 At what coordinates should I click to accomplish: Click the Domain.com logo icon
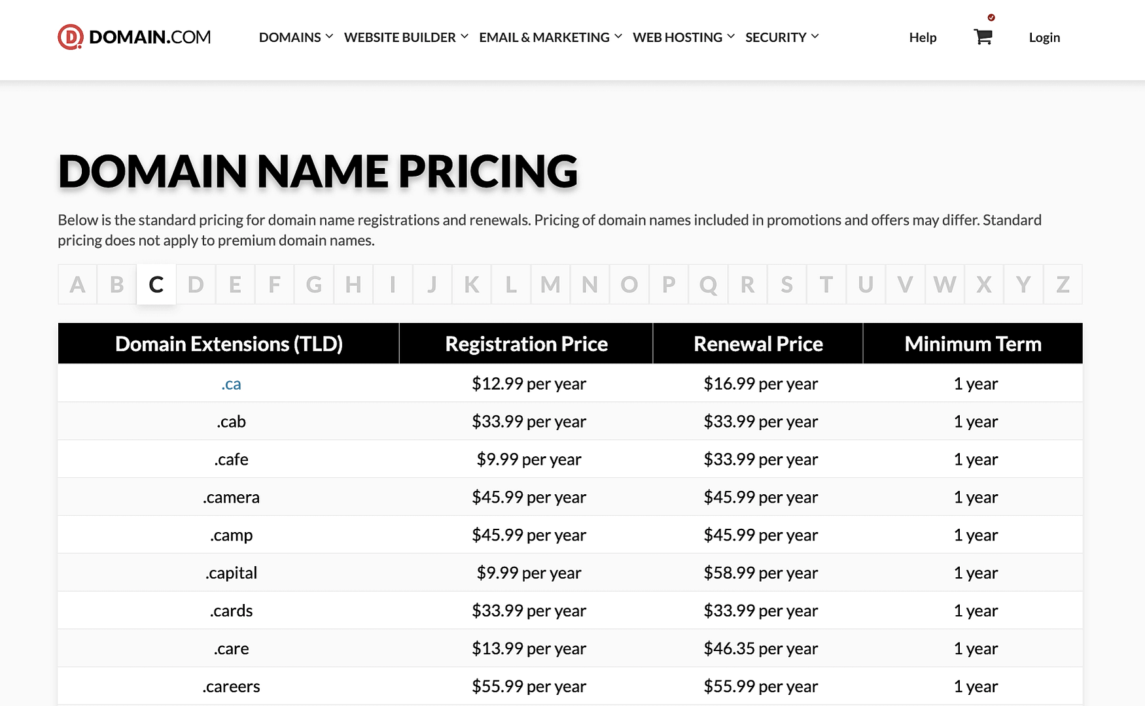(x=70, y=37)
